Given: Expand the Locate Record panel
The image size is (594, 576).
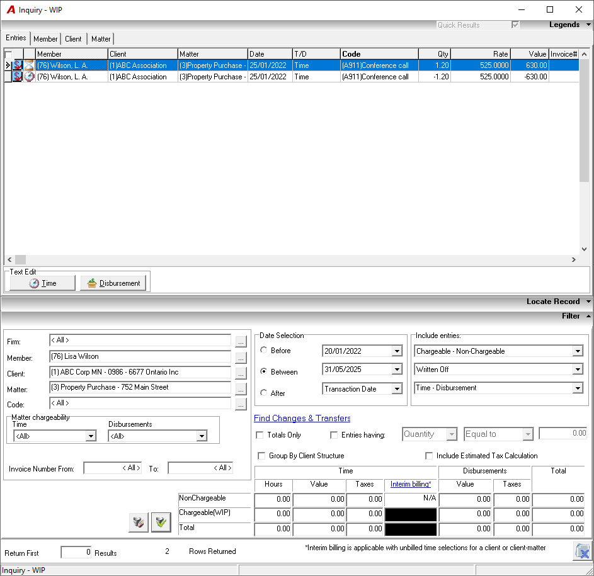Looking at the screenshot, I should tap(588, 302).
